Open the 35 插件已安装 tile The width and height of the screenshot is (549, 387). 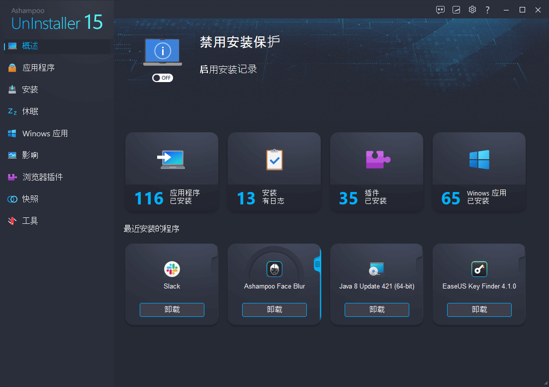(x=377, y=172)
